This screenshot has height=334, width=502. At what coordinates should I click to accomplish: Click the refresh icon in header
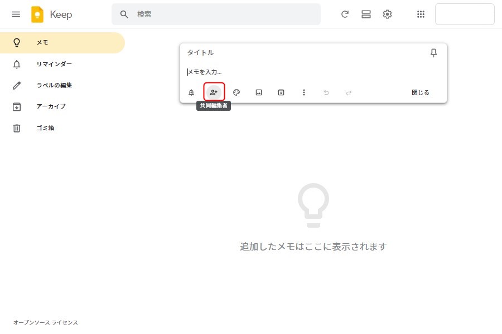click(345, 14)
